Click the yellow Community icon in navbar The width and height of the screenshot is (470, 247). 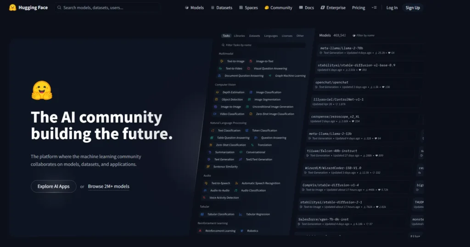(267, 8)
